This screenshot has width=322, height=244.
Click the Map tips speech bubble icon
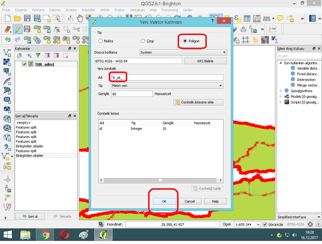(280, 19)
